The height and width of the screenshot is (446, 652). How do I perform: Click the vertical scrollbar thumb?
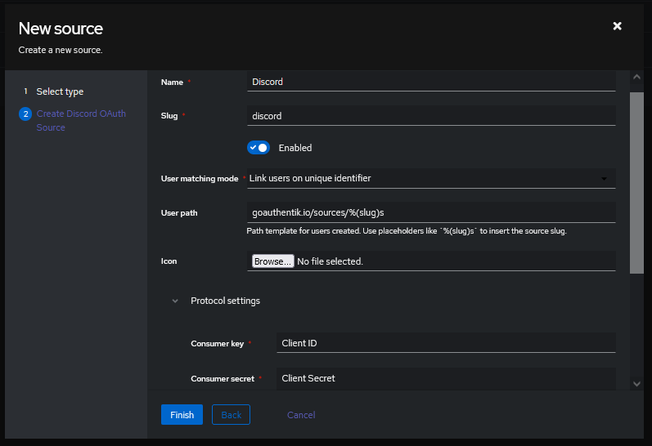(636, 181)
